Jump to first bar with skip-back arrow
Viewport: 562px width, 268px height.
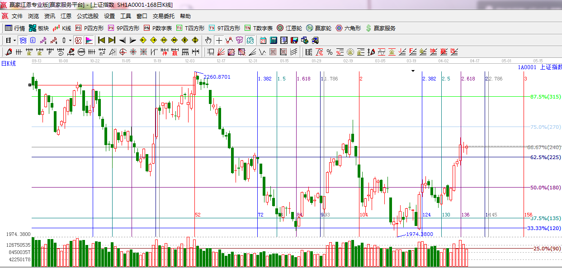(101, 40)
